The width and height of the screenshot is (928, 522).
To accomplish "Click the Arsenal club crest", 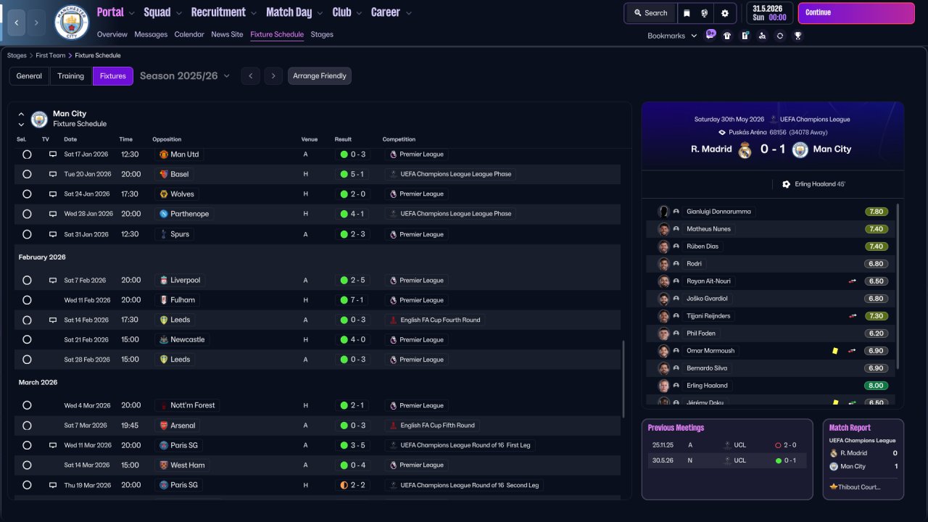I will click(164, 426).
